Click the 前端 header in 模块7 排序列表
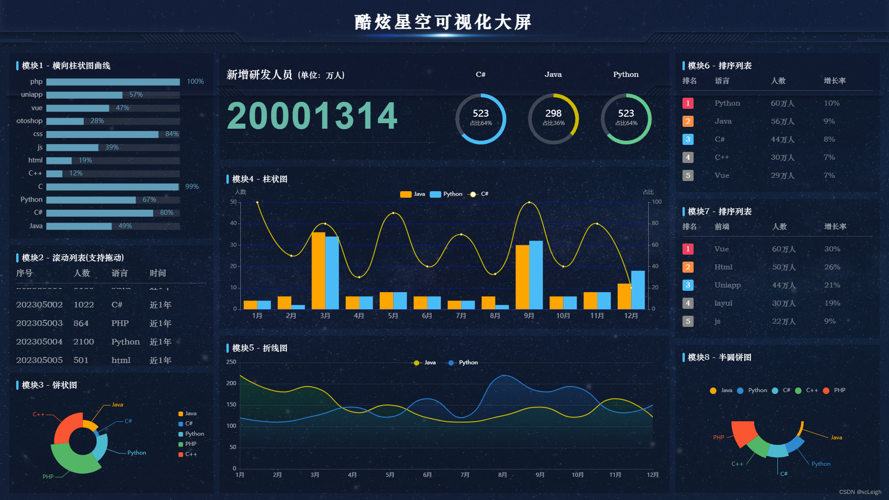 [x=722, y=227]
